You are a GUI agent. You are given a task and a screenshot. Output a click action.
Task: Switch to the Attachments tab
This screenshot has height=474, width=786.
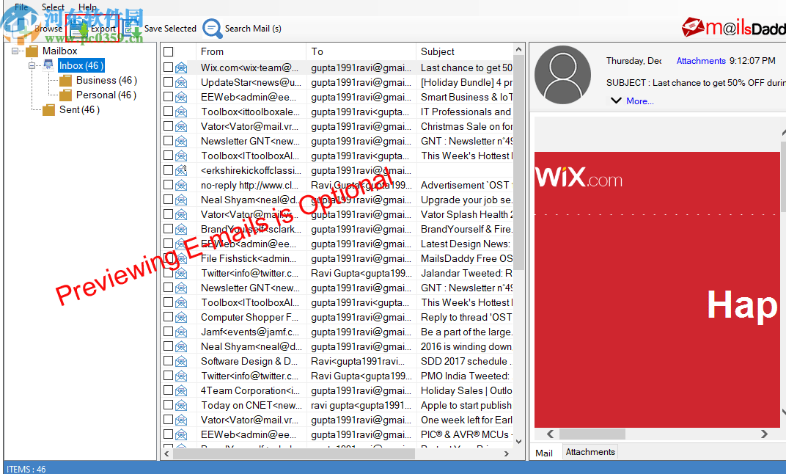click(x=589, y=451)
